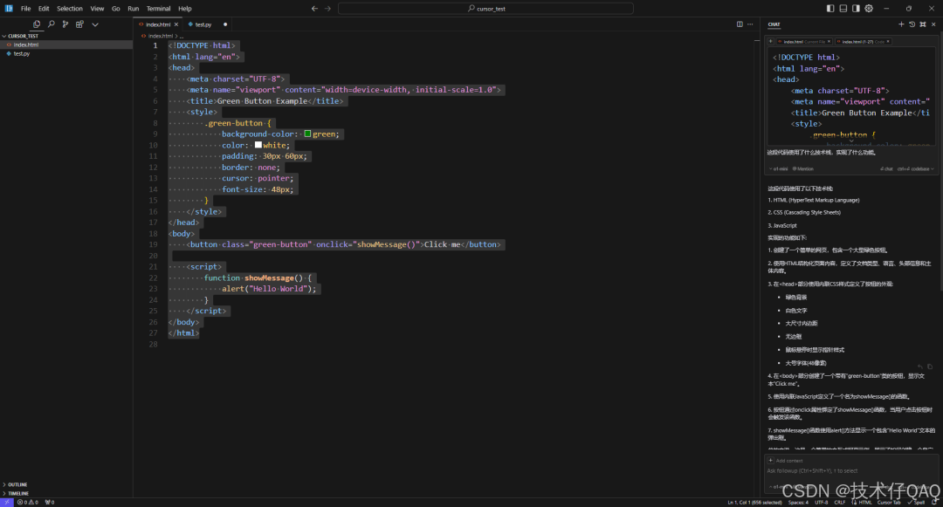Expand the OUTLINE section

pos(66,484)
